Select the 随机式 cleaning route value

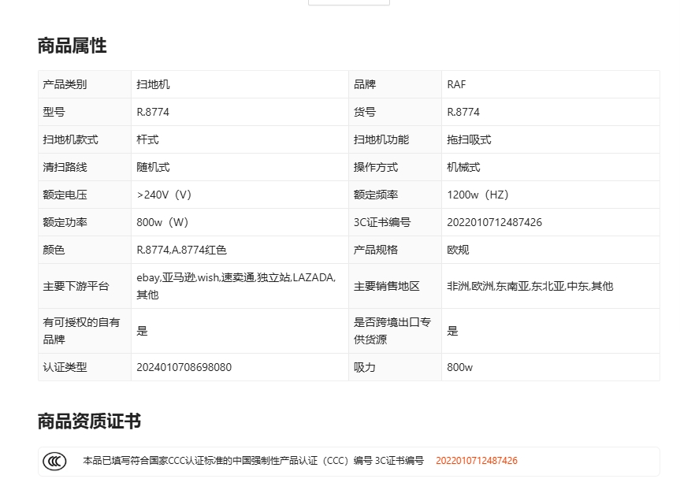pos(153,167)
